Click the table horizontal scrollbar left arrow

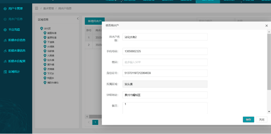click(87, 116)
